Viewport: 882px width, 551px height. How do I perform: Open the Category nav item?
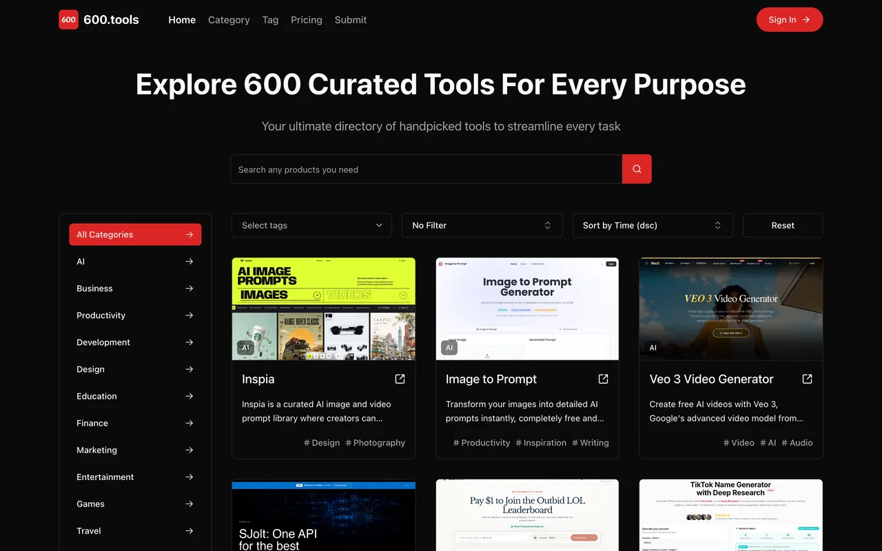click(x=229, y=20)
